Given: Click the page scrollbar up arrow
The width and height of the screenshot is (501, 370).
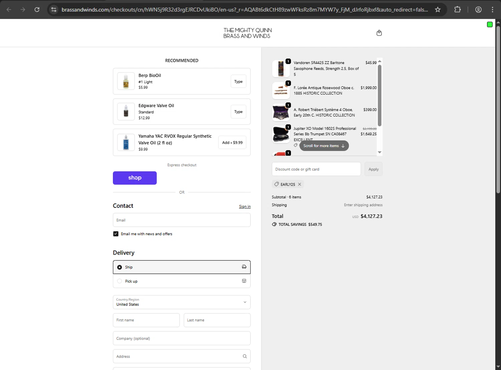Looking at the screenshot, I should 498,22.
